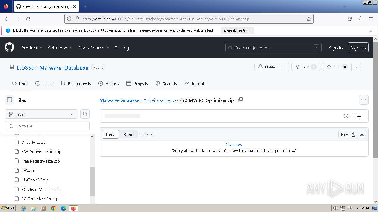Screen dimensions: 378x212
Task: Dismiss the Refresh Firefox notification bar
Action: (x=371, y=31)
